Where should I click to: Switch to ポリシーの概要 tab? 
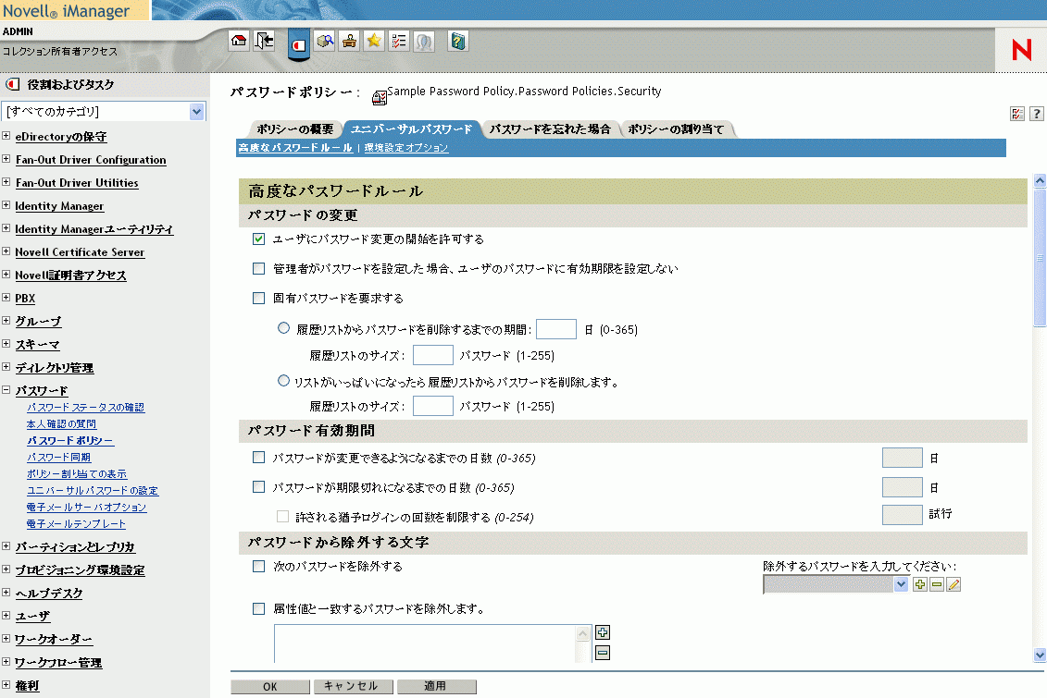coord(295,129)
